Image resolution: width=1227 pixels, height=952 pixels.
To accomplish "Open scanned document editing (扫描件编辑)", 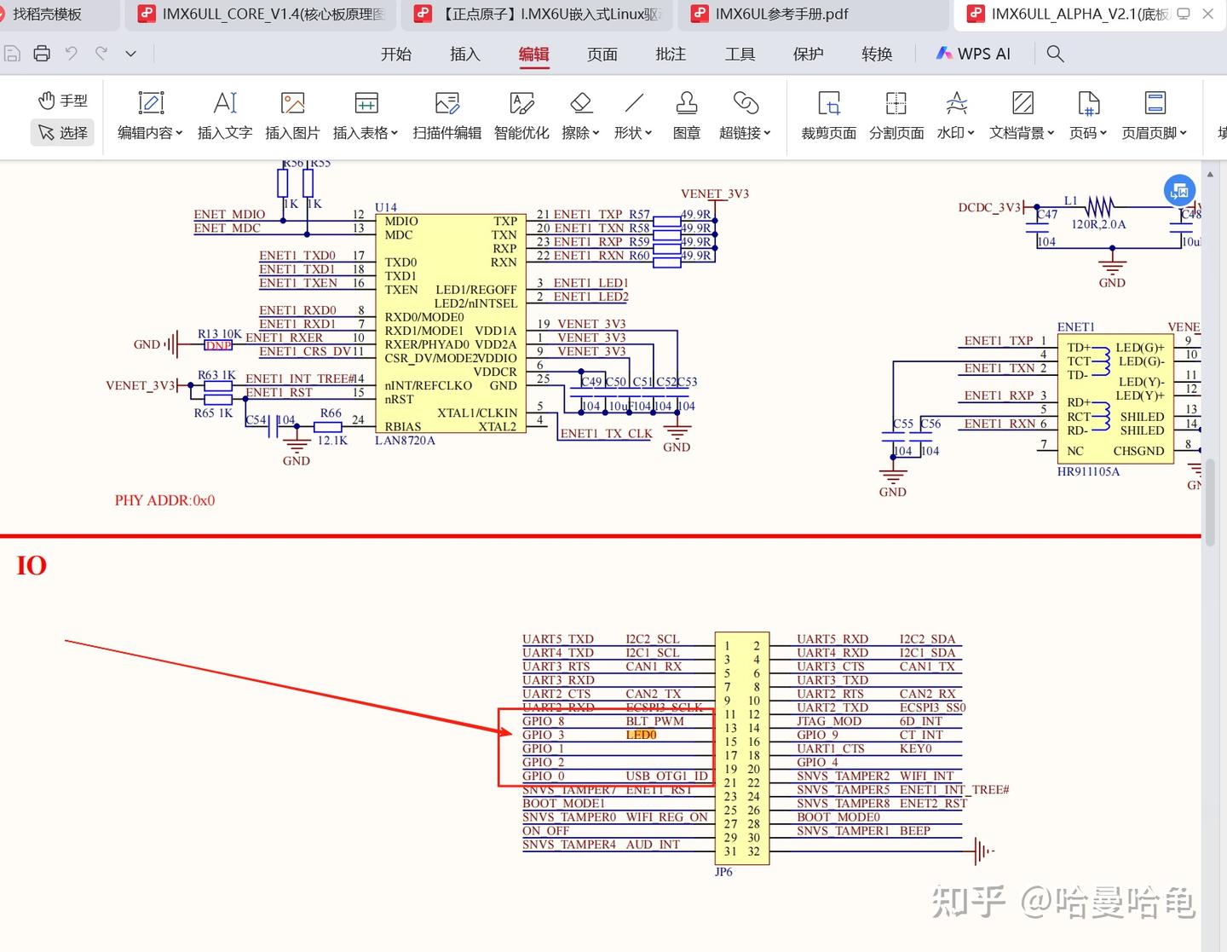I will [x=446, y=115].
